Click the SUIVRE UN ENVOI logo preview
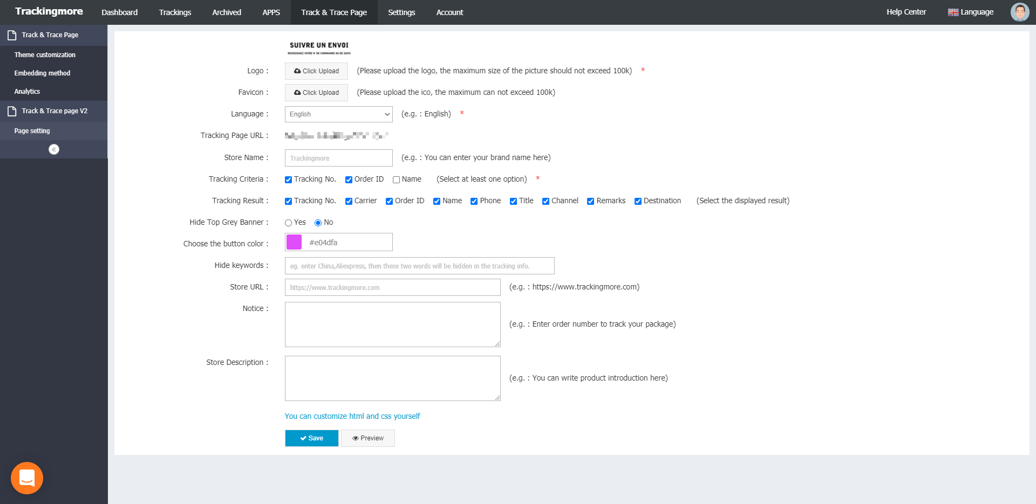Screen dimensions: 1036x504 (319, 48)
